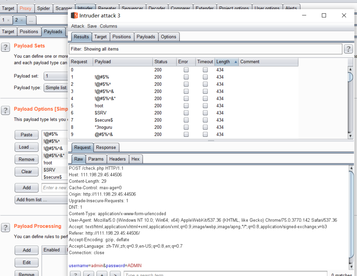
Task: Switch to Headers view tab
Action: 117,159
